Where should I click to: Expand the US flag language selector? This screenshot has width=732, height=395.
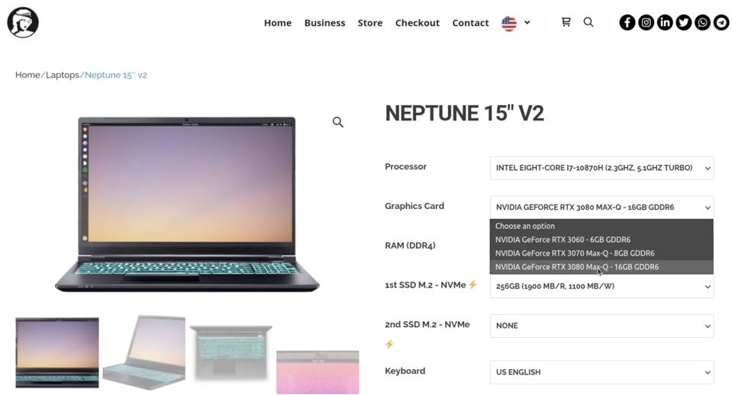pyautogui.click(x=516, y=23)
